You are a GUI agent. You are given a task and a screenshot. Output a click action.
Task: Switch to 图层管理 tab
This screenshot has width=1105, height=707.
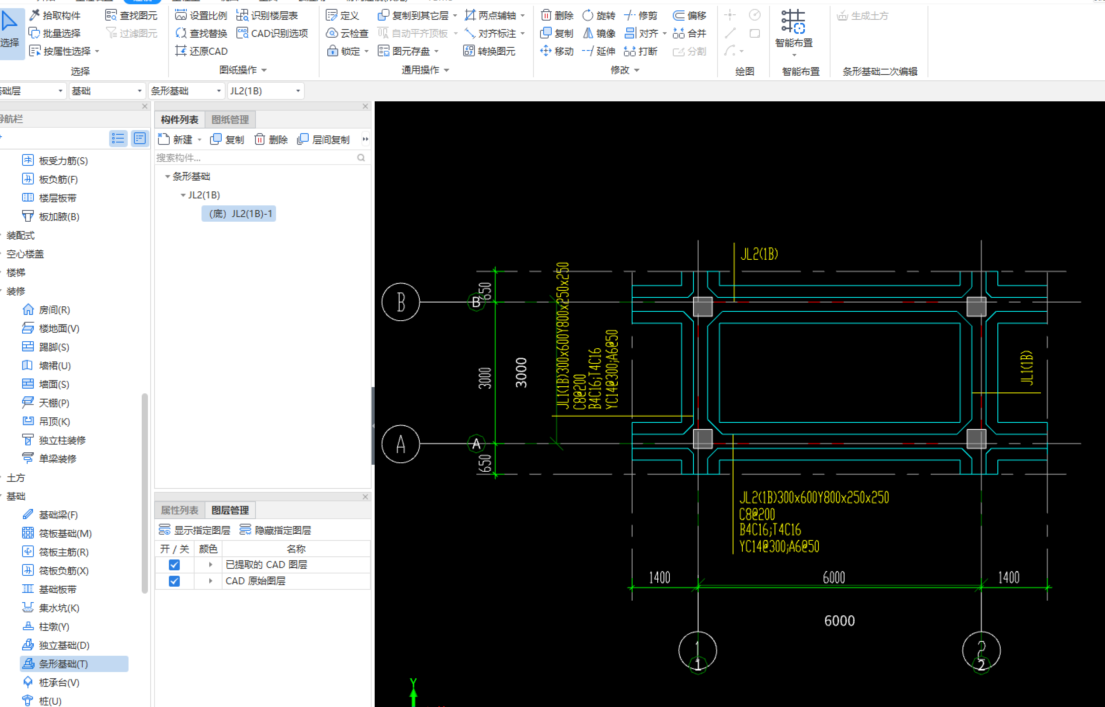pyautogui.click(x=230, y=510)
